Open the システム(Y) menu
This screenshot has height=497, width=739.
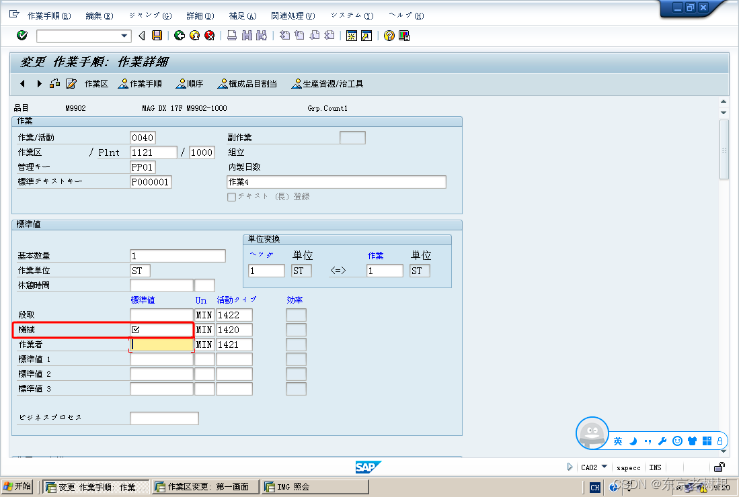click(x=351, y=15)
